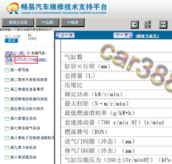Click 最大扭矩（N·m/r/min） row label
Image resolution: width=172 pixels, height=164 pixels.
pyautogui.click(x=97, y=104)
